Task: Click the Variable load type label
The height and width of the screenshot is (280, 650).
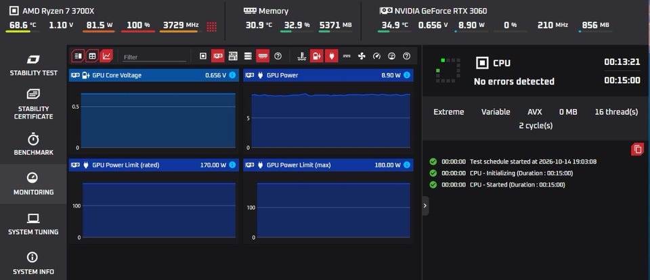Action: pyautogui.click(x=496, y=112)
